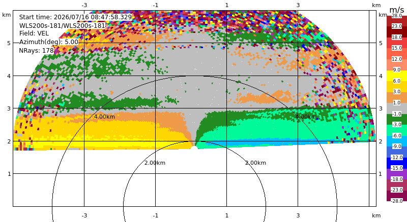Select the yellow 6.0 m/s color band

[397, 76]
